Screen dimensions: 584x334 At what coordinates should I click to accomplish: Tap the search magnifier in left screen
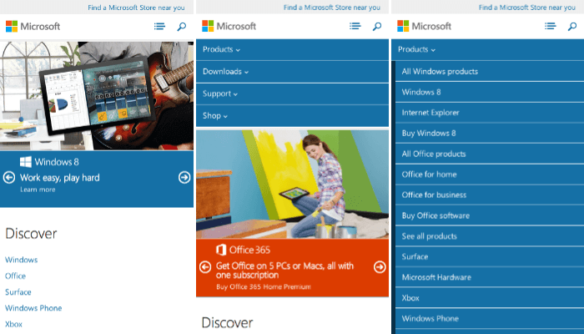(181, 27)
